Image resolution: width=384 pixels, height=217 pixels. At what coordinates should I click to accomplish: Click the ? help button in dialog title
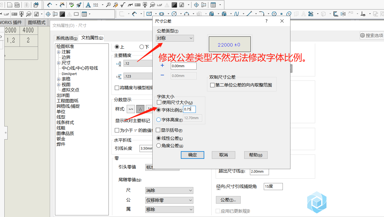[x=267, y=21]
